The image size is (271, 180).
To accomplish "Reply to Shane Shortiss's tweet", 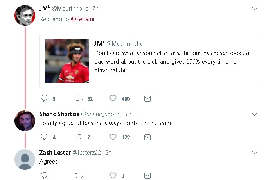I will [44, 137].
